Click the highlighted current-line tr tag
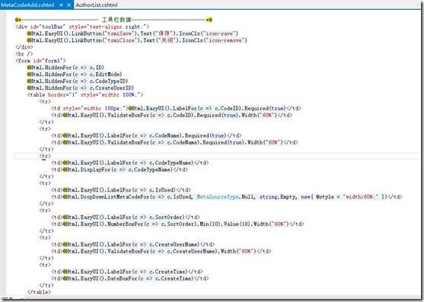Image resolution: width=424 pixels, height=302 pixels. pyautogui.click(x=45, y=156)
